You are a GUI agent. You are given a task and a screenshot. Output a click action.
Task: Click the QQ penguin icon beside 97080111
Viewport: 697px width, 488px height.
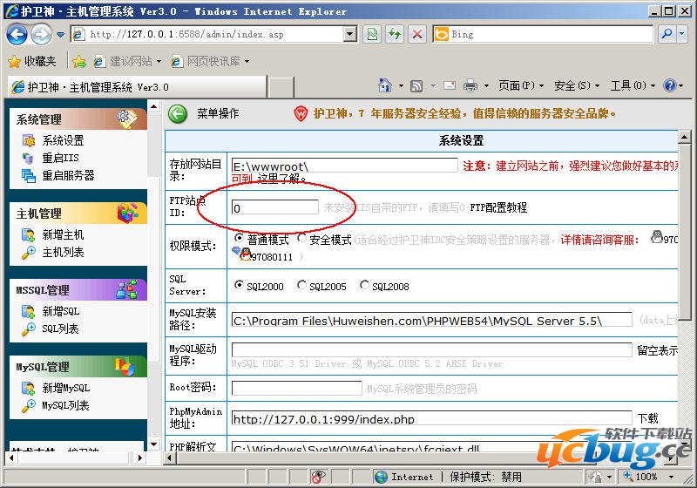tap(245, 255)
